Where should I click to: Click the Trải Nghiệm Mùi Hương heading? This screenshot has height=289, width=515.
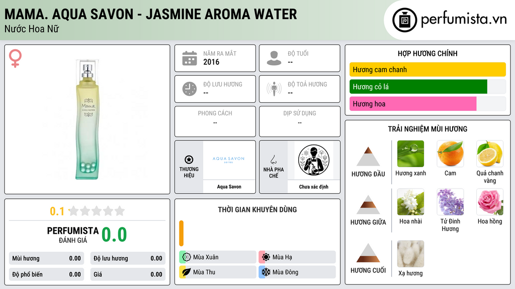point(427,129)
